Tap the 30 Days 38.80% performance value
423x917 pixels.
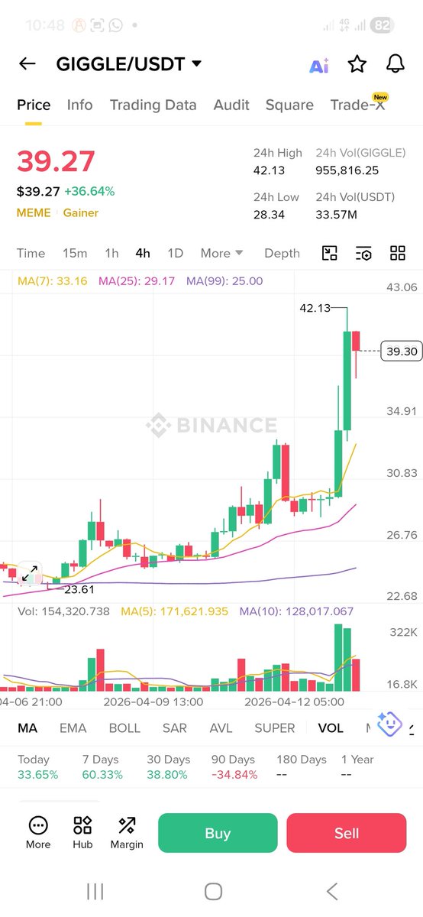point(167,774)
